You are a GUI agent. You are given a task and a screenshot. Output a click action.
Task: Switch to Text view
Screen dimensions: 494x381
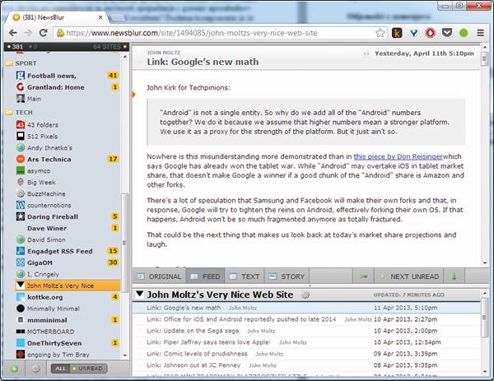pos(245,276)
